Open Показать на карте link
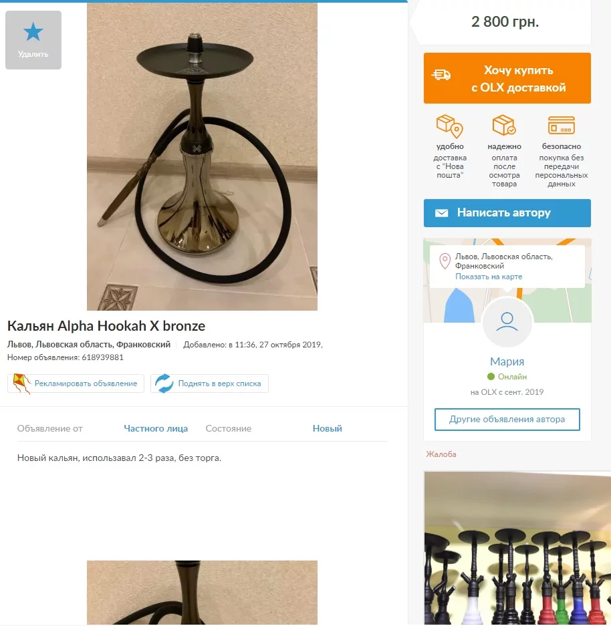611x626 pixels. pos(489,277)
